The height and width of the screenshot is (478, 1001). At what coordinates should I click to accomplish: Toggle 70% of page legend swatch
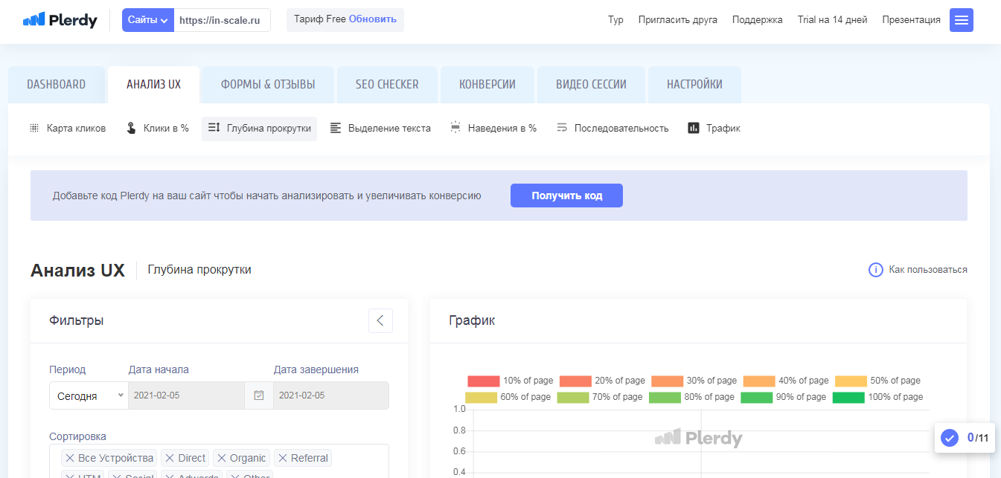[573, 397]
